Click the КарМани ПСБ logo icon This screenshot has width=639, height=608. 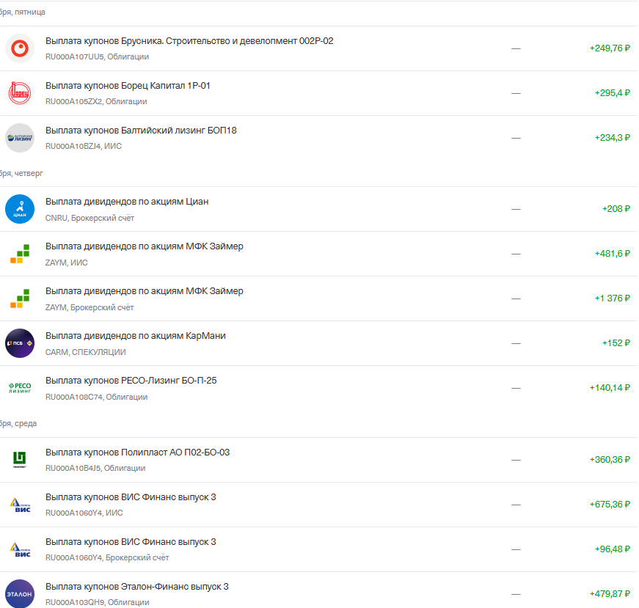point(20,343)
